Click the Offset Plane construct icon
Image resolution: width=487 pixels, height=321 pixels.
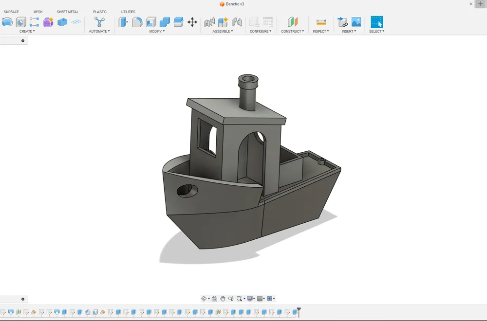point(292,22)
